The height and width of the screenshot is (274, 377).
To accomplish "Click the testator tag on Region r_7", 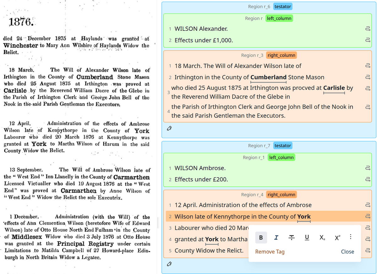I will (x=283, y=146).
